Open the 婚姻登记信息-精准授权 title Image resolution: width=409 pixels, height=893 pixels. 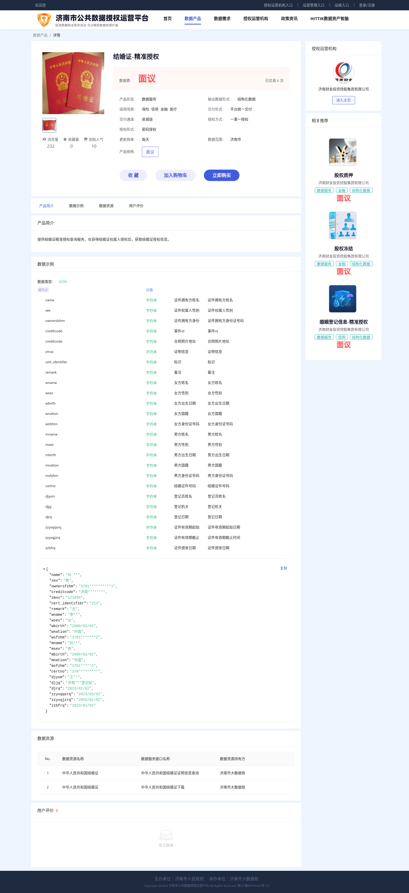pyautogui.click(x=343, y=322)
